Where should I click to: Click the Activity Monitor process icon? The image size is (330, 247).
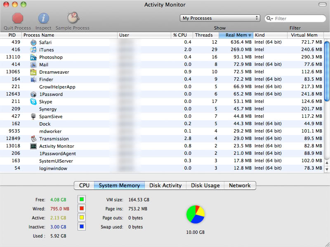point(33,146)
